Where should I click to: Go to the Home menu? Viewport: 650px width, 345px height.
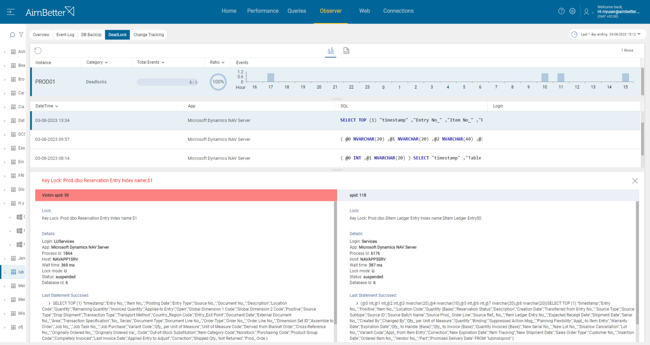pos(229,11)
